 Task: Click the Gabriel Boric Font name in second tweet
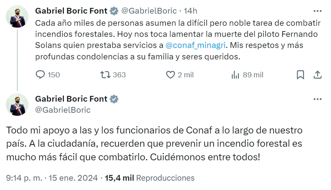71,99
